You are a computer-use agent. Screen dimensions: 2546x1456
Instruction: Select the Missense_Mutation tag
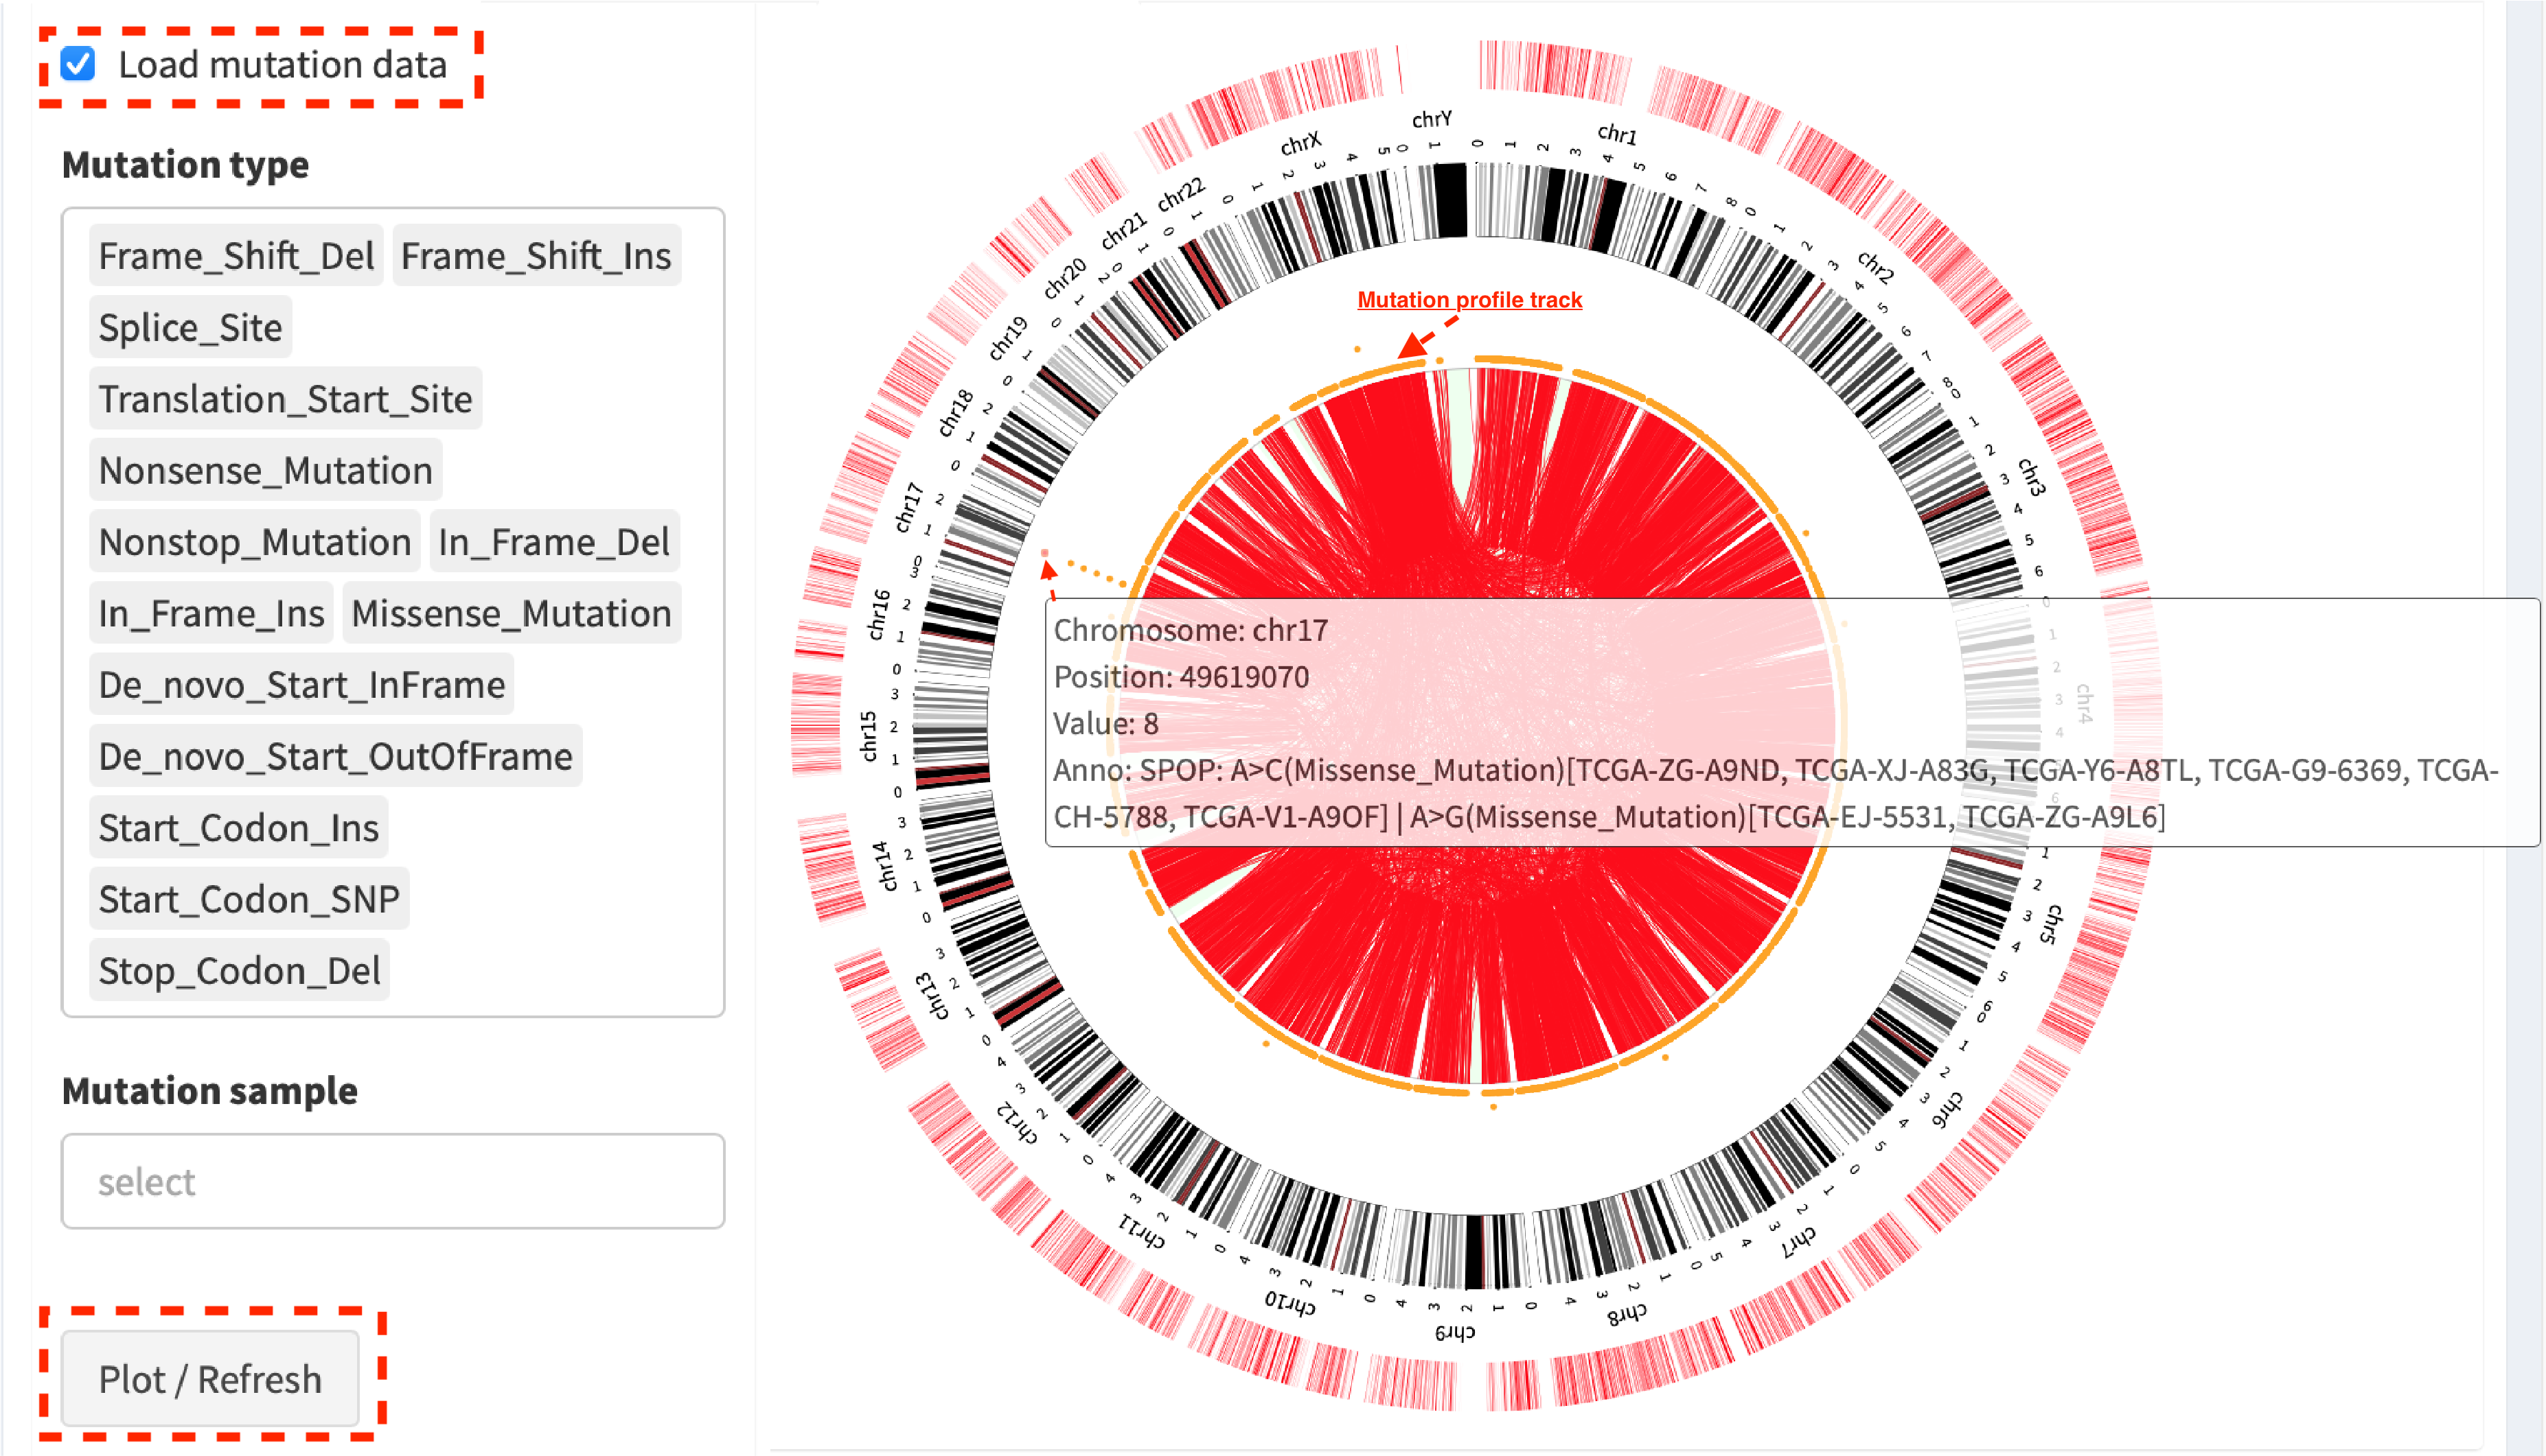pyautogui.click(x=512, y=613)
